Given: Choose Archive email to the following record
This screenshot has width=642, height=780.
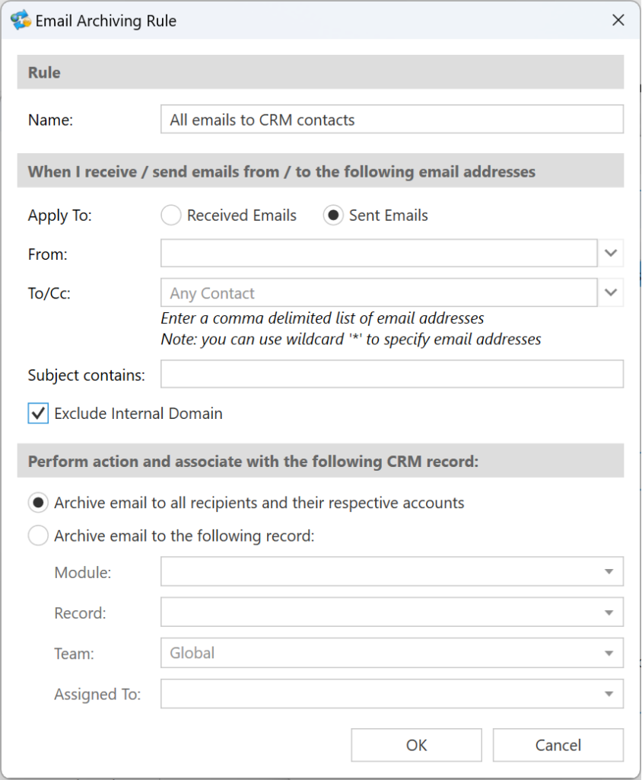Looking at the screenshot, I should click(x=38, y=535).
